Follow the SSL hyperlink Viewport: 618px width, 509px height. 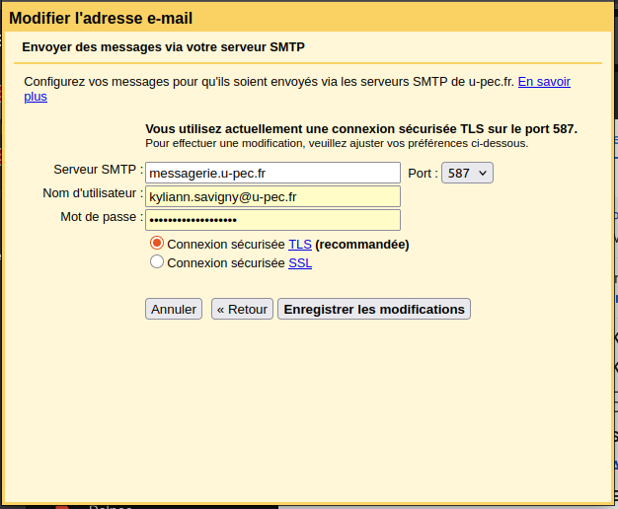click(300, 263)
